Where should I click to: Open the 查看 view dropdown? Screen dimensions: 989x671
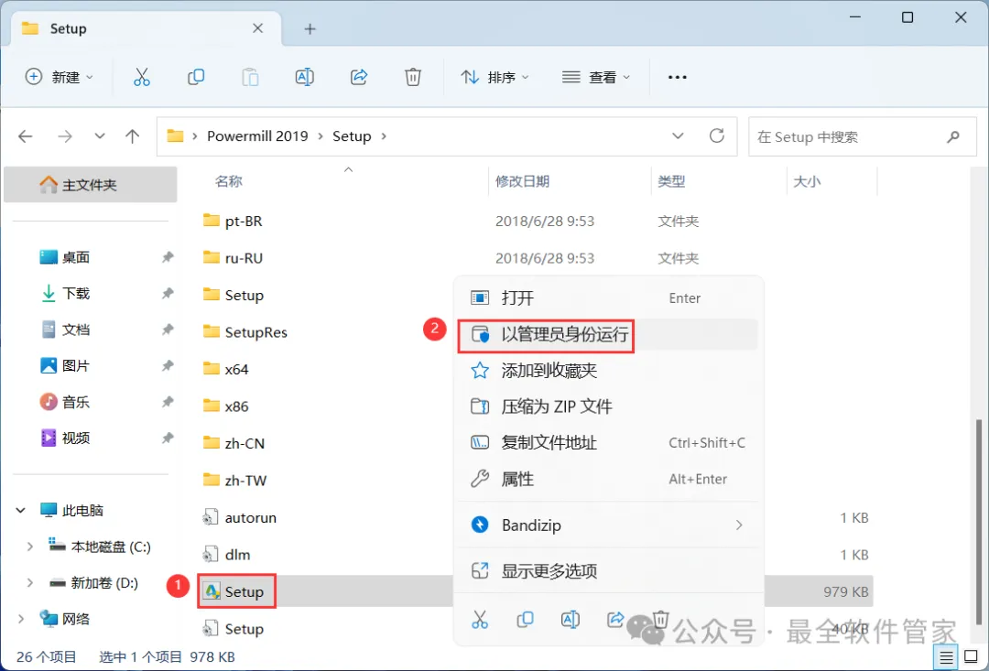[x=596, y=77]
